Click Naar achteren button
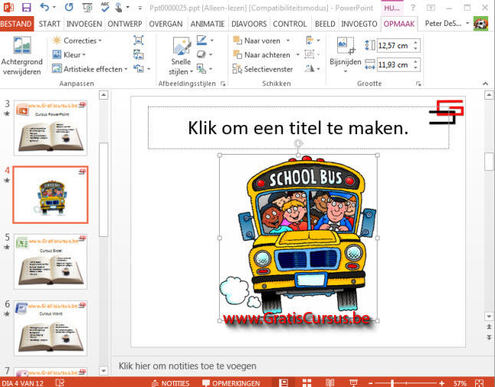495x387 pixels. (x=261, y=55)
